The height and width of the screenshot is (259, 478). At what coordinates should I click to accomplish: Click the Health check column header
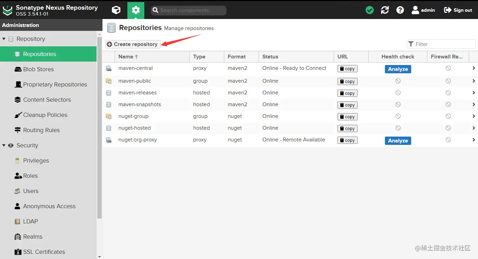coord(398,57)
